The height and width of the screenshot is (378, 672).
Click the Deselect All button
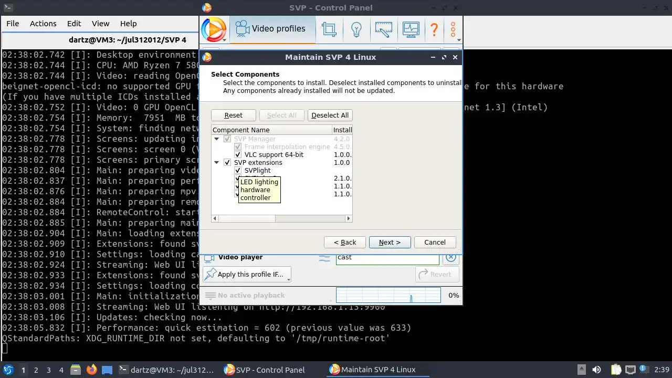(330, 115)
